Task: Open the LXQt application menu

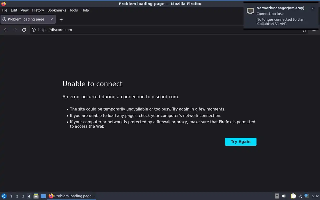Action: click(x=4, y=196)
